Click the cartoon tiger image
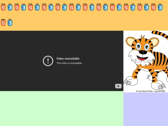Viewport: 168px width, 126px height. click(x=146, y=62)
